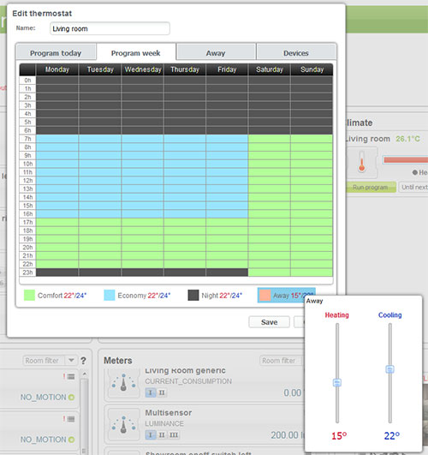The width and height of the screenshot is (428, 455).
Task: Click the Thursday column header
Action: pyautogui.click(x=185, y=69)
